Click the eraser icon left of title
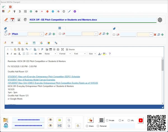The width and height of the screenshot is (168, 132). [x=6, y=20]
